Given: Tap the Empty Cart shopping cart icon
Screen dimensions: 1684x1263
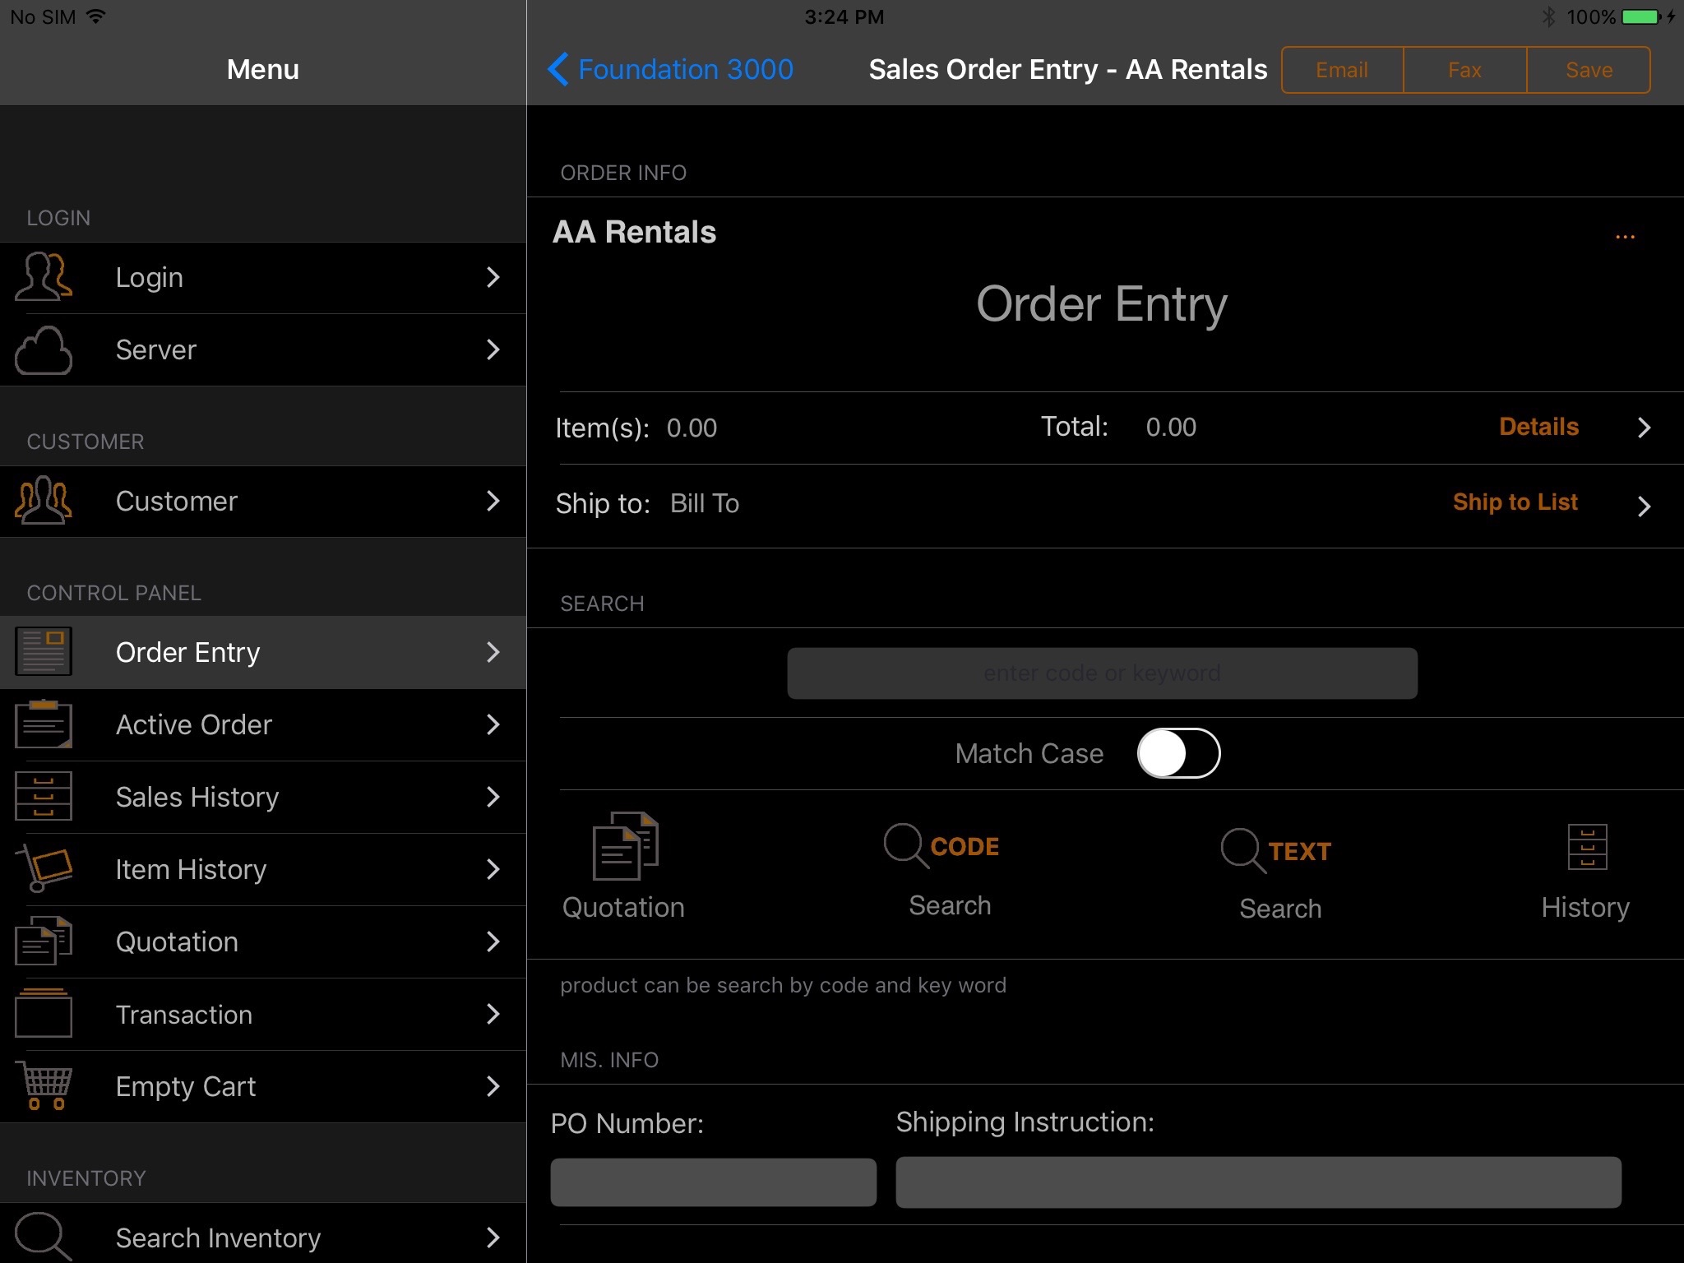Looking at the screenshot, I should click(44, 1086).
